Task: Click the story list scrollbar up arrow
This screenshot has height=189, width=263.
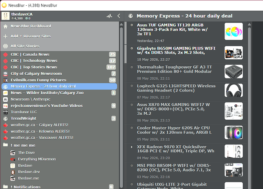Action: pyautogui.click(x=249, y=24)
